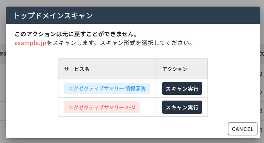Select the blue エグゼクティブサマリー 情報漏洩 tag

(x=107, y=89)
